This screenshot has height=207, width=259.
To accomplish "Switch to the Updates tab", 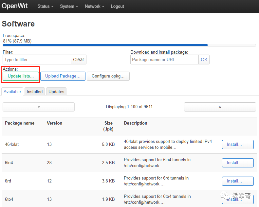I will (56, 92).
